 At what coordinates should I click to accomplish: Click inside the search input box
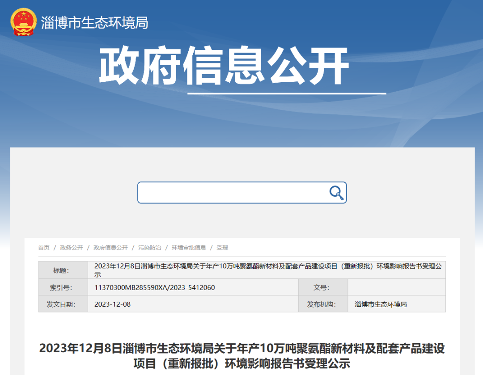point(233,193)
